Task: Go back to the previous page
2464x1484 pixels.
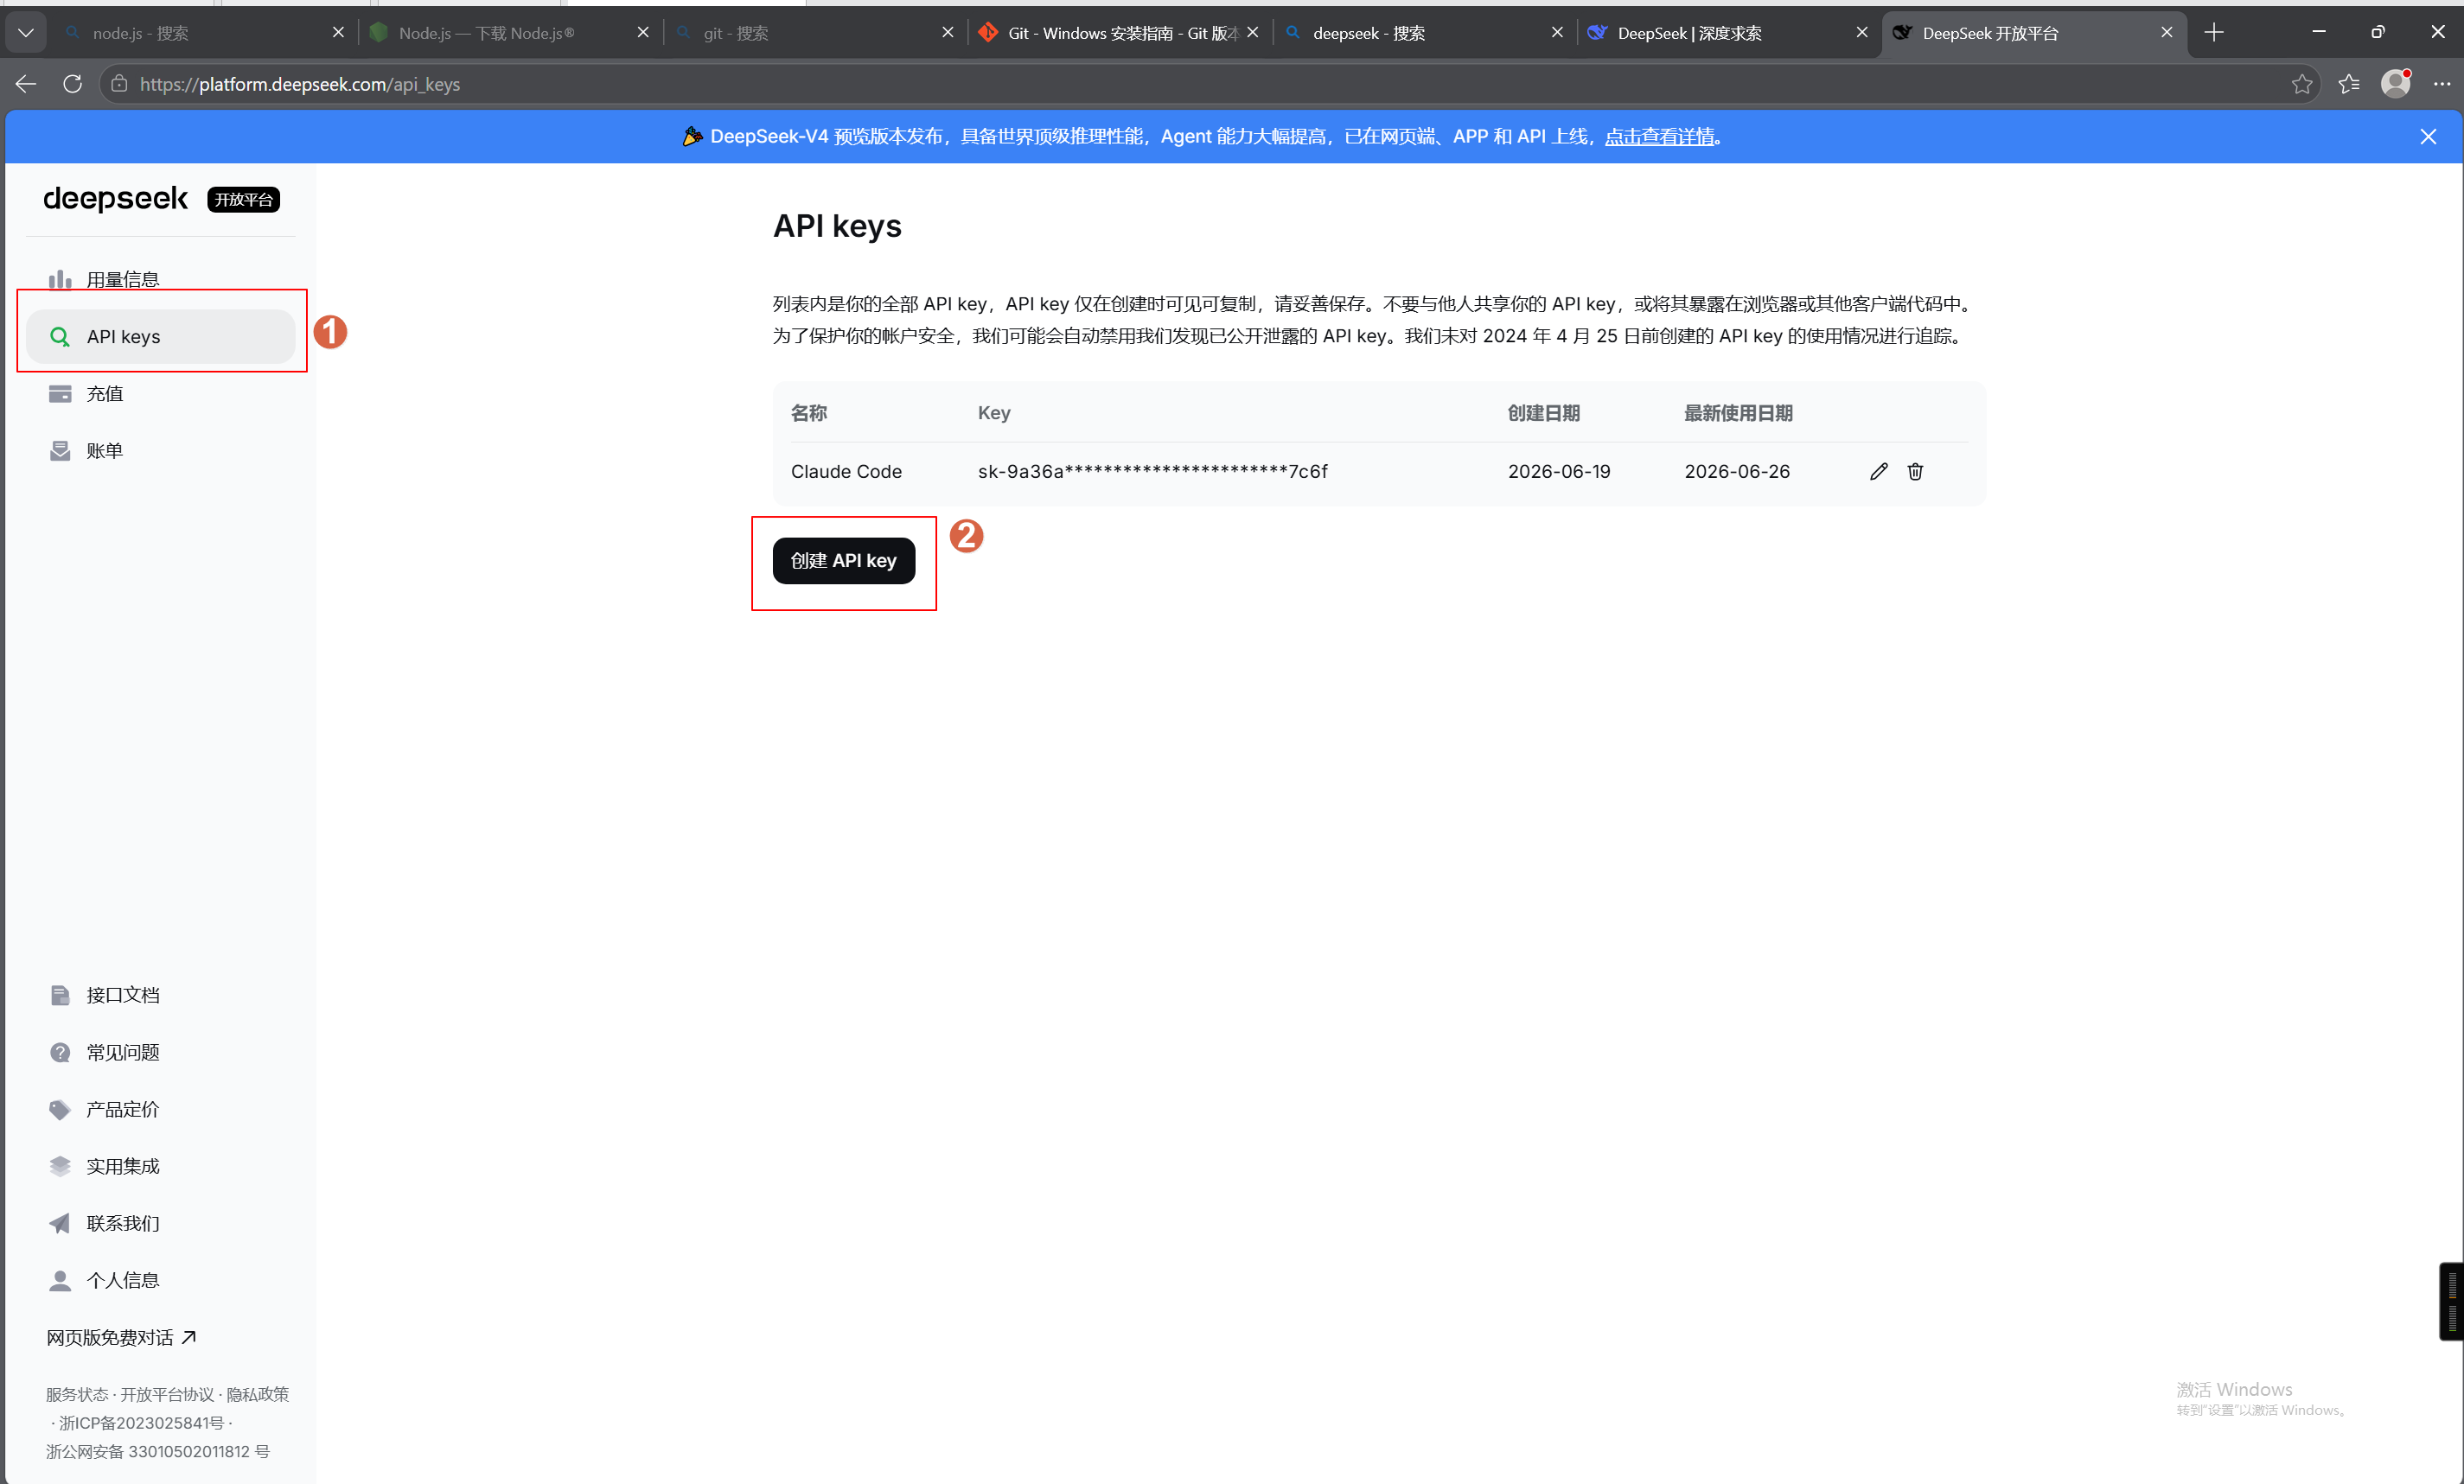Action: [x=26, y=84]
